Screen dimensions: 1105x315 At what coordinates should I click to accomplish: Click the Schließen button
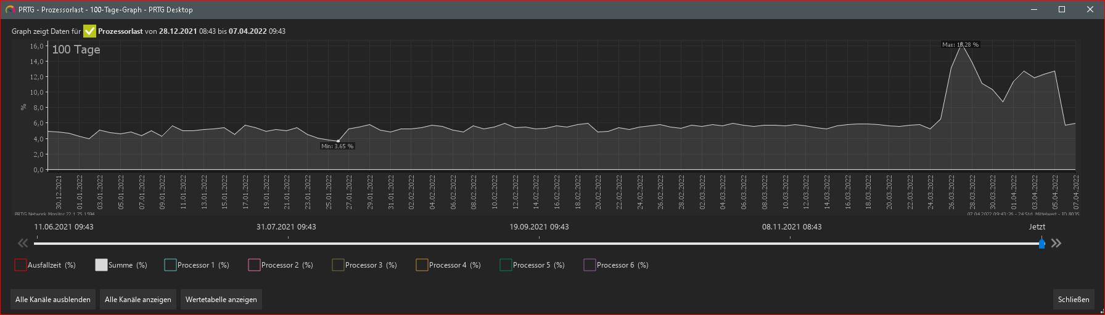(1074, 300)
